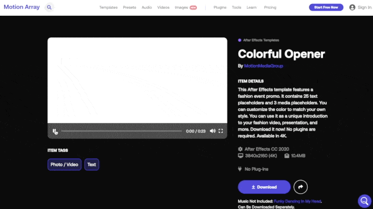373x209 pixels.
Task: Click the Start Free Now button
Action: [x=326, y=7]
